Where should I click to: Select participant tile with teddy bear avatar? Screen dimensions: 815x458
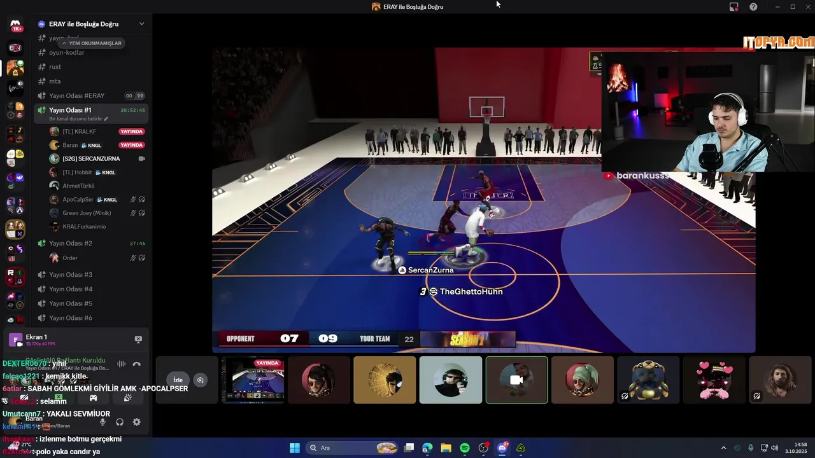click(648, 380)
